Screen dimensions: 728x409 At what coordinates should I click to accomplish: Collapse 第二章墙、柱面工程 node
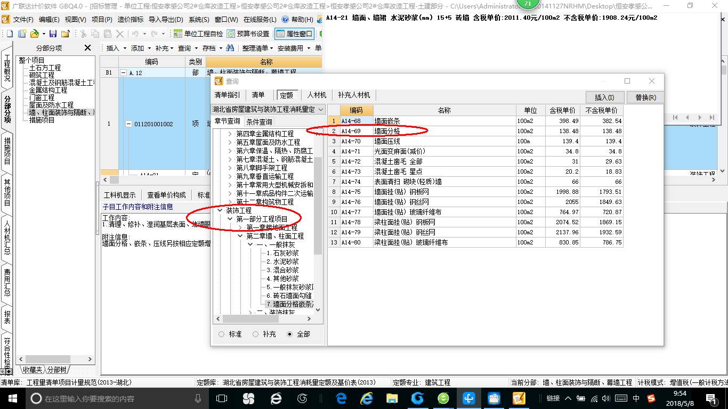240,236
